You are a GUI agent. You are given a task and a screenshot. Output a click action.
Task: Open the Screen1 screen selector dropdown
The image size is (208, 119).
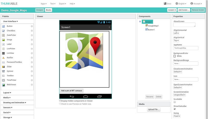[172, 10]
